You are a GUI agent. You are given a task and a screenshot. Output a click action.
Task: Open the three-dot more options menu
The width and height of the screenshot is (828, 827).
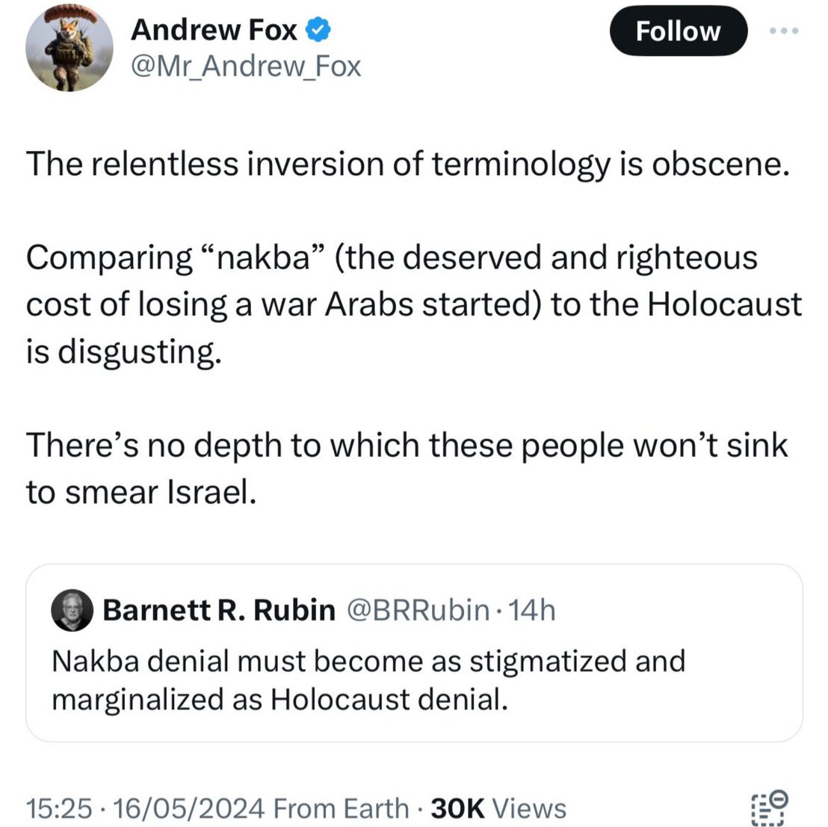tap(784, 31)
